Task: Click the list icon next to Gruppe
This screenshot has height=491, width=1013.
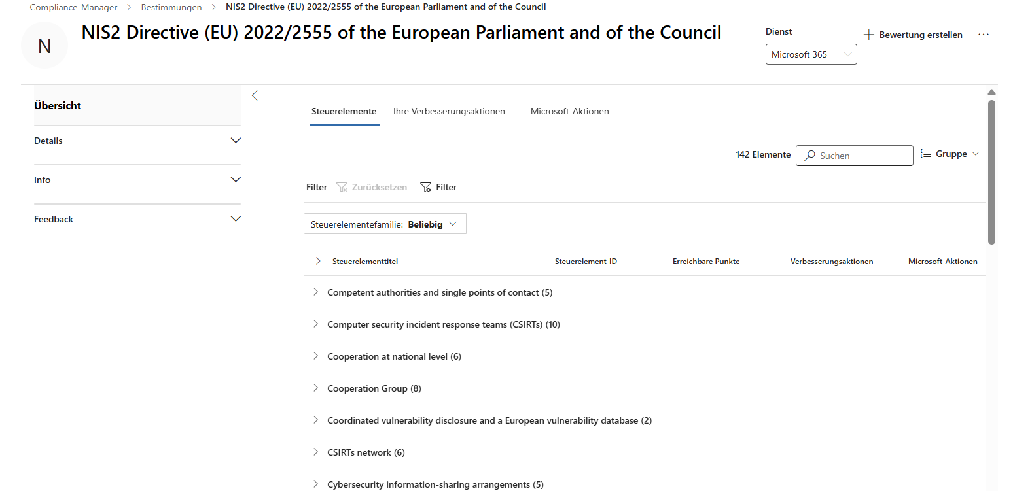Action: (x=925, y=153)
